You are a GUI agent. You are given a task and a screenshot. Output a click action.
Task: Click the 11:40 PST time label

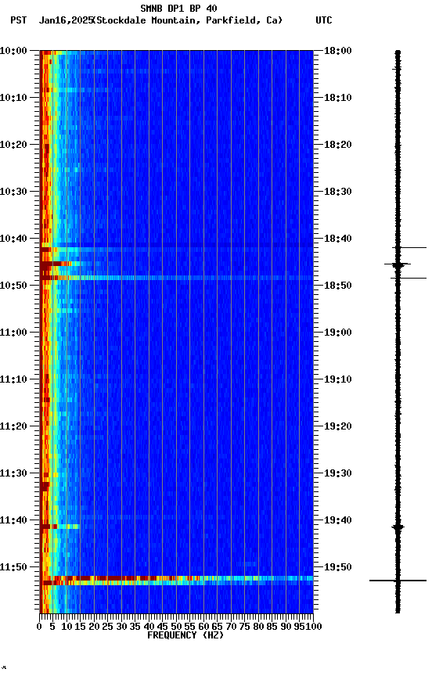[x=13, y=521]
